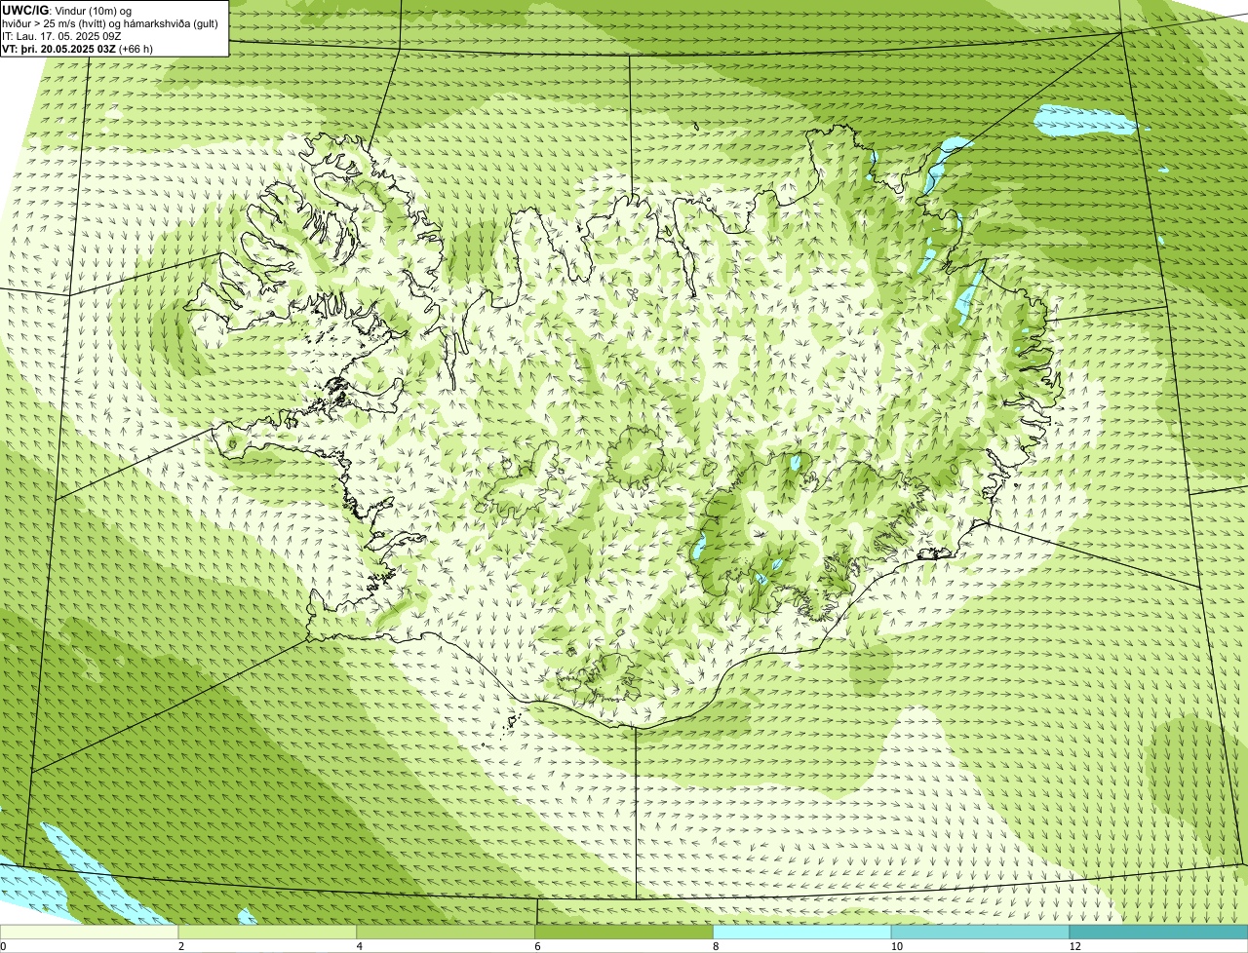Screen dimensions: 1248x953
Task: Click the title line 'UWC/IG: Vindur (10m) og'
Action: 67,10
